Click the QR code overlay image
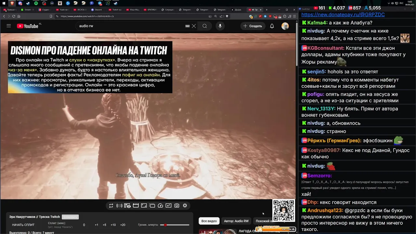The height and width of the screenshot is (234, 416). point(284,211)
